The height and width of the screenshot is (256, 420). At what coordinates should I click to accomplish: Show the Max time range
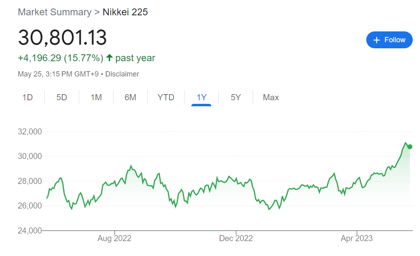click(271, 97)
